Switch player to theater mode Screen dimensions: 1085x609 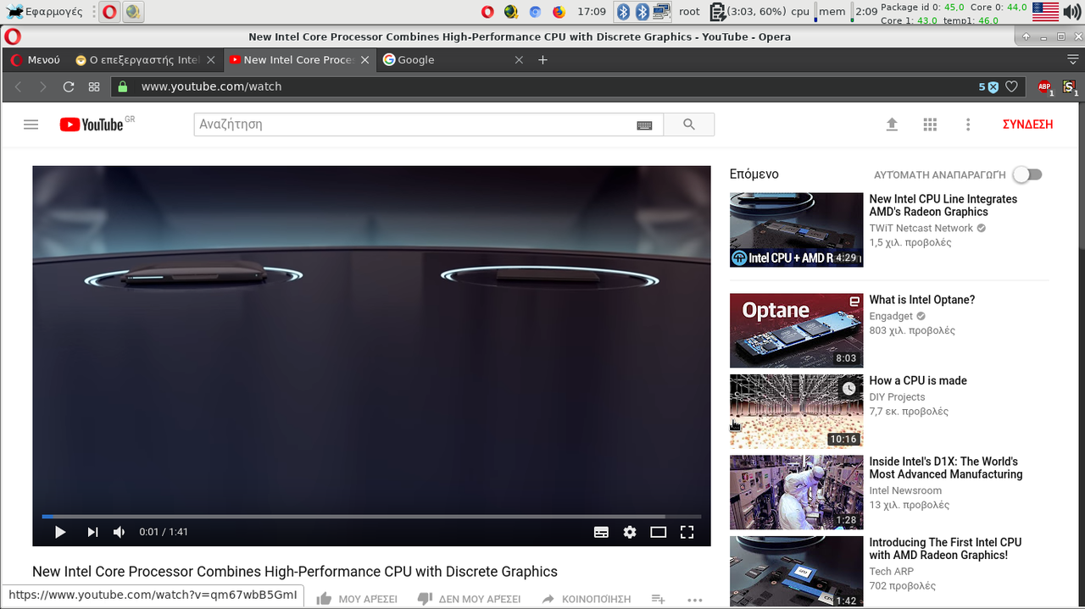coord(659,532)
